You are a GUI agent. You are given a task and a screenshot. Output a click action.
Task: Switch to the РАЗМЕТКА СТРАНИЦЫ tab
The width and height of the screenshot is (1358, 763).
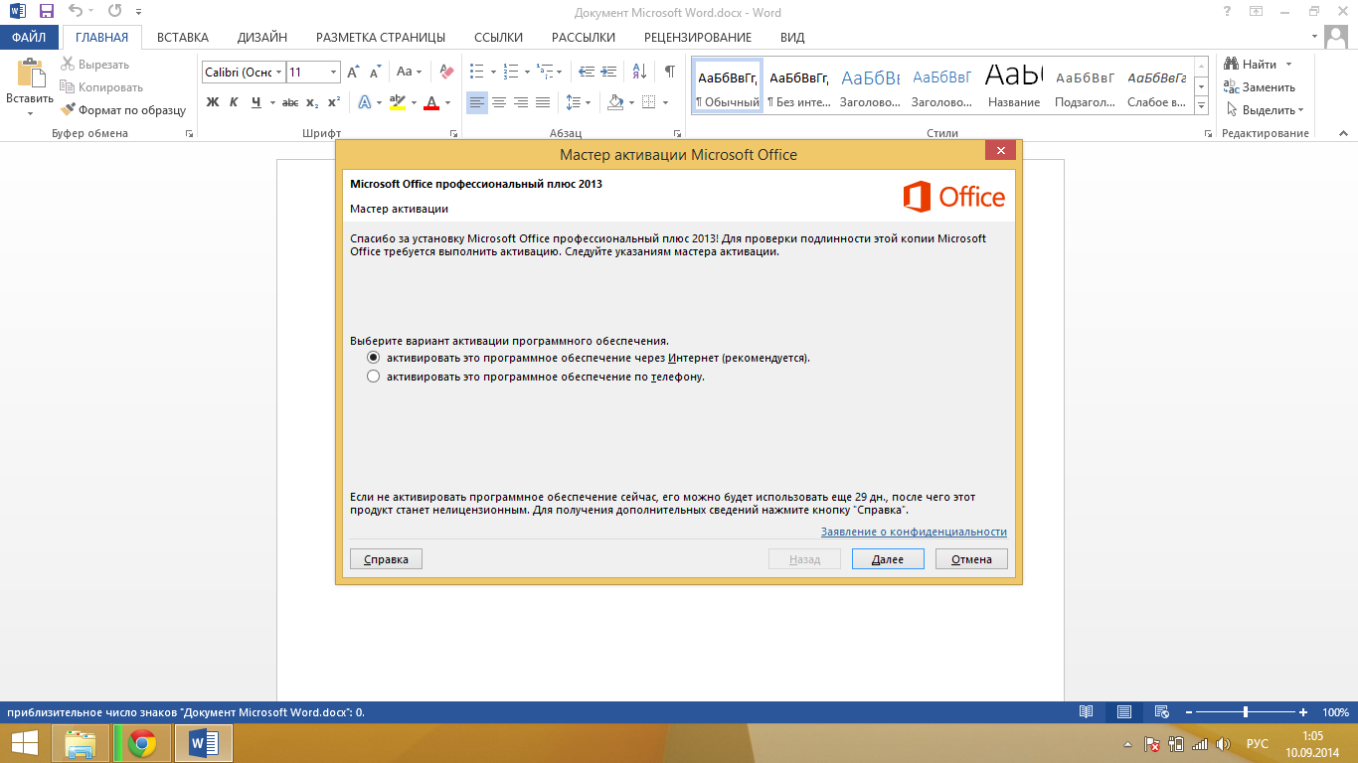381,38
